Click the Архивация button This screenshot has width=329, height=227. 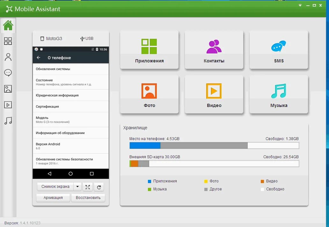53,198
